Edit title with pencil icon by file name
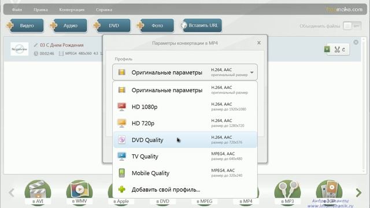This screenshot has width=370, height=208. (36, 45)
